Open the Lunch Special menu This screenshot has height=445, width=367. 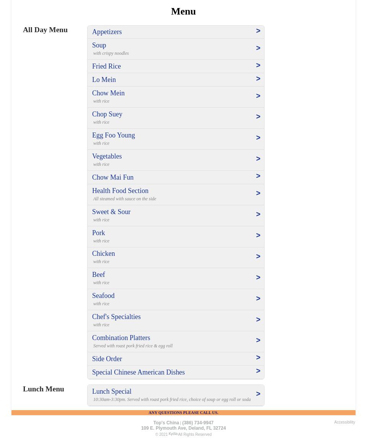[112, 391]
